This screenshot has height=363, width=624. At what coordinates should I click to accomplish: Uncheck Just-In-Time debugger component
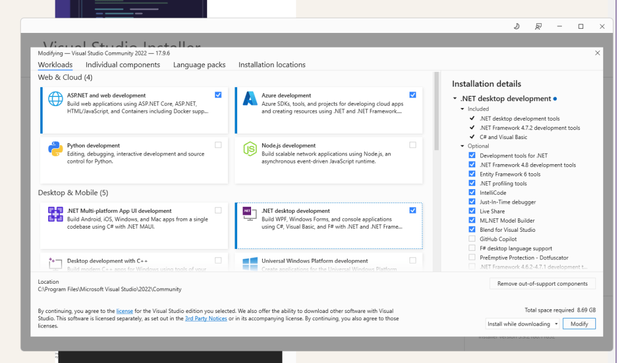point(472,201)
